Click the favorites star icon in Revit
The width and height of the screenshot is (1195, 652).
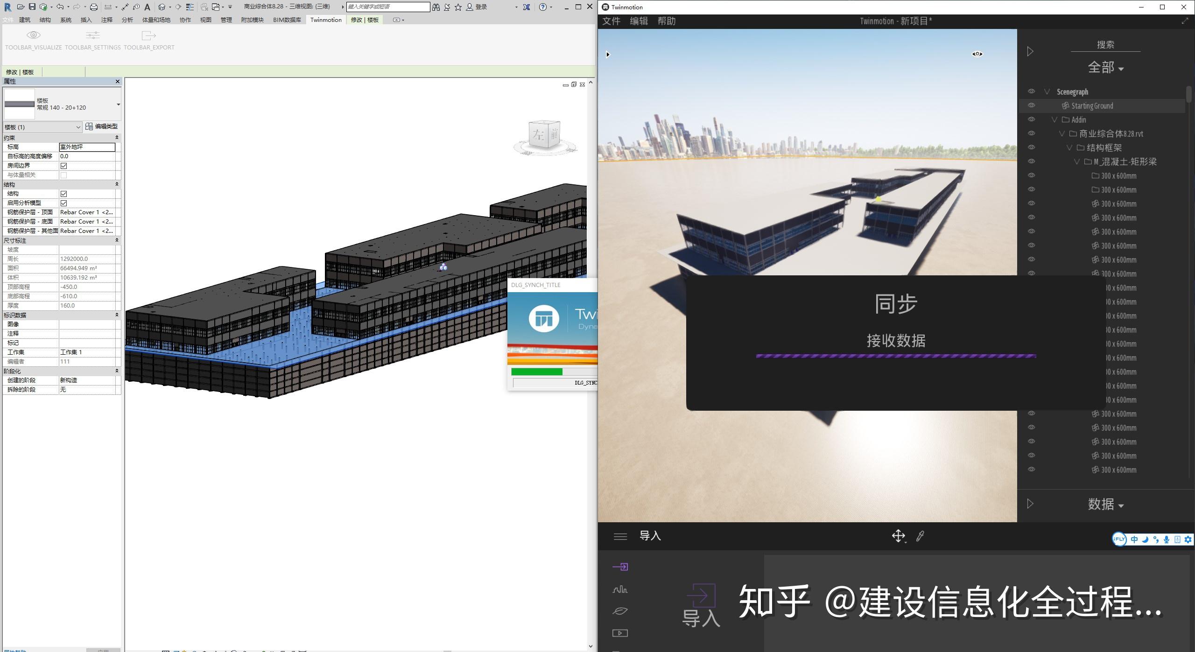coord(458,7)
